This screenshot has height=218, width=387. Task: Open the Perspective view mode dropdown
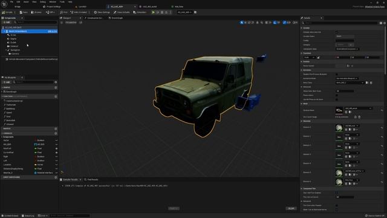[x=71, y=22]
